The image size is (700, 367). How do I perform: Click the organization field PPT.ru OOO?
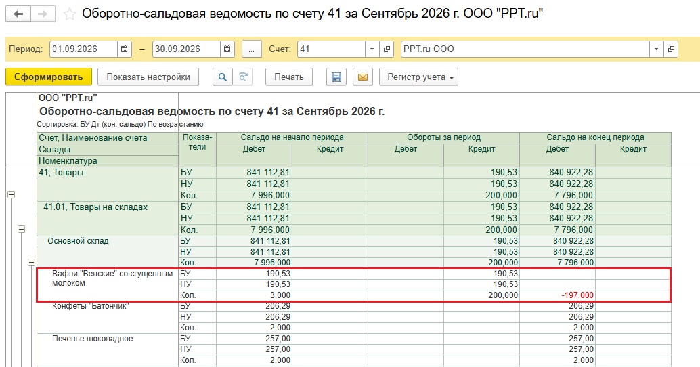tap(525, 49)
